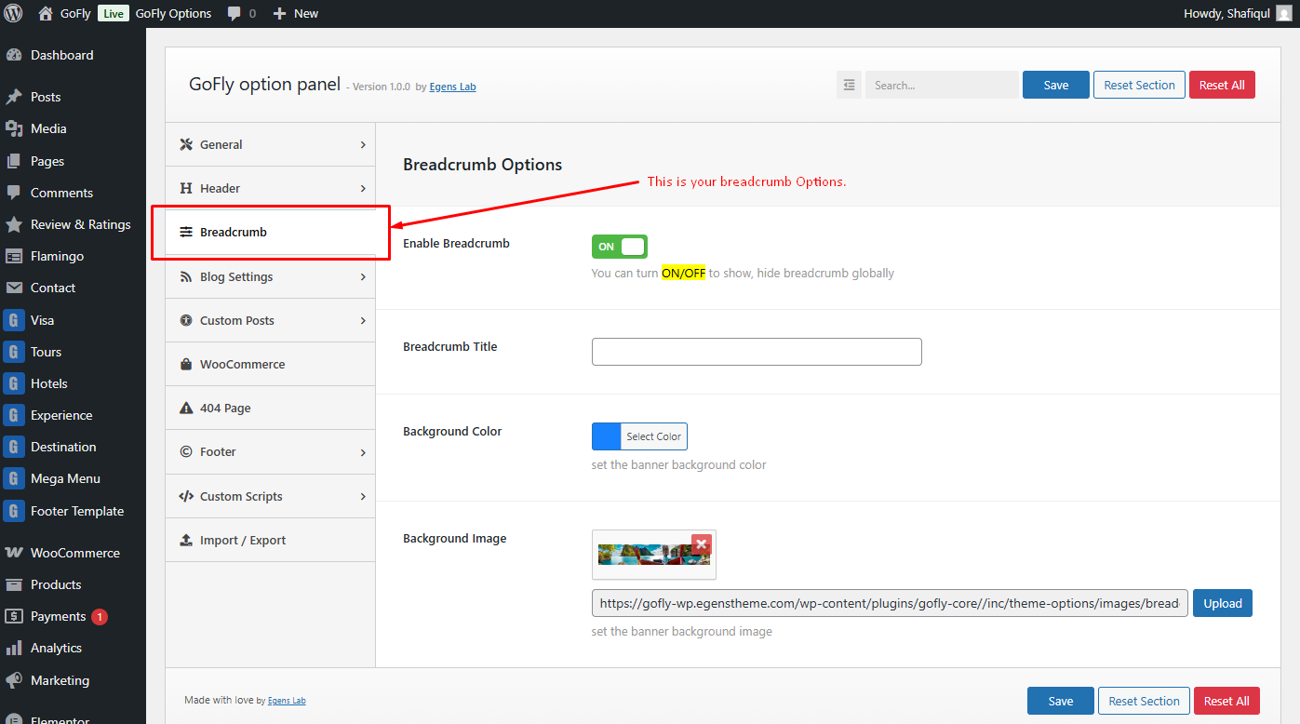Open the 404 Page options tab
1300x724 pixels.
click(x=271, y=408)
